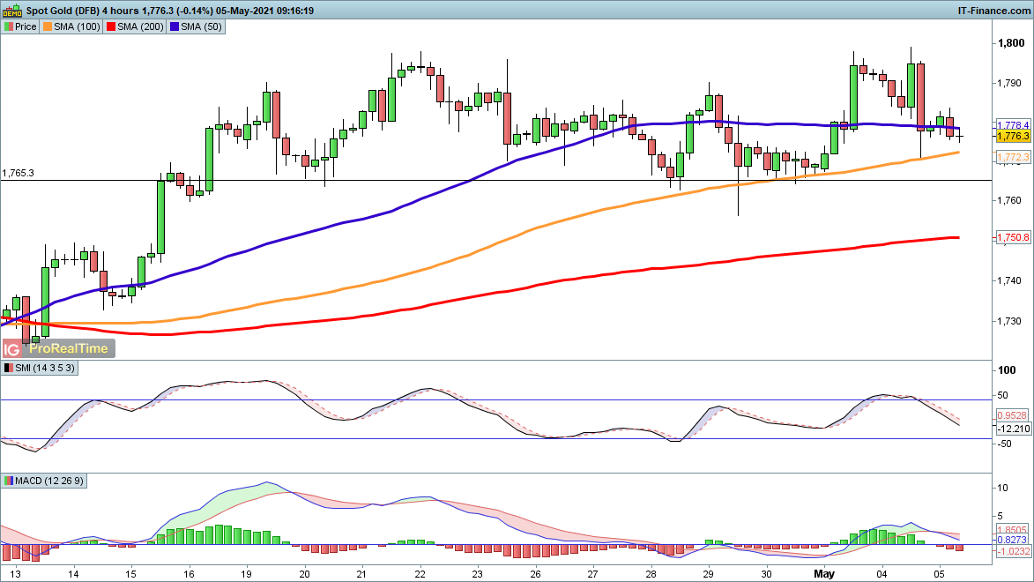Click the 1,790 price axis label
This screenshot has width=1034, height=582.
pos(1009,83)
